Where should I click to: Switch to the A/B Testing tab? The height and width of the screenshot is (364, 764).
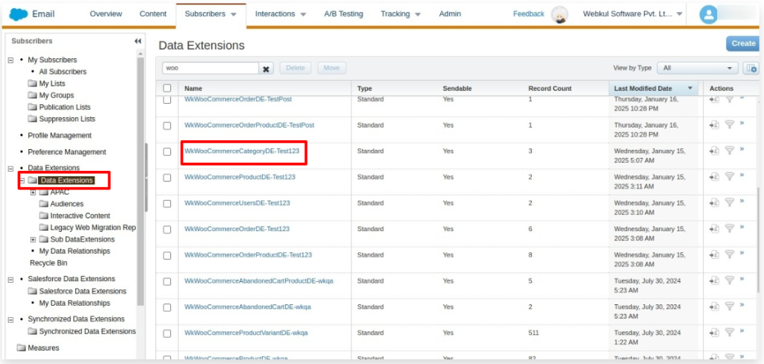coord(343,14)
